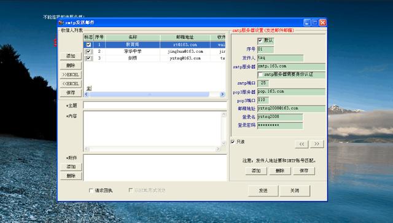Viewport: 393px width, 223px height.
Task: Go to previous smtp record with << button
Action: (302, 144)
